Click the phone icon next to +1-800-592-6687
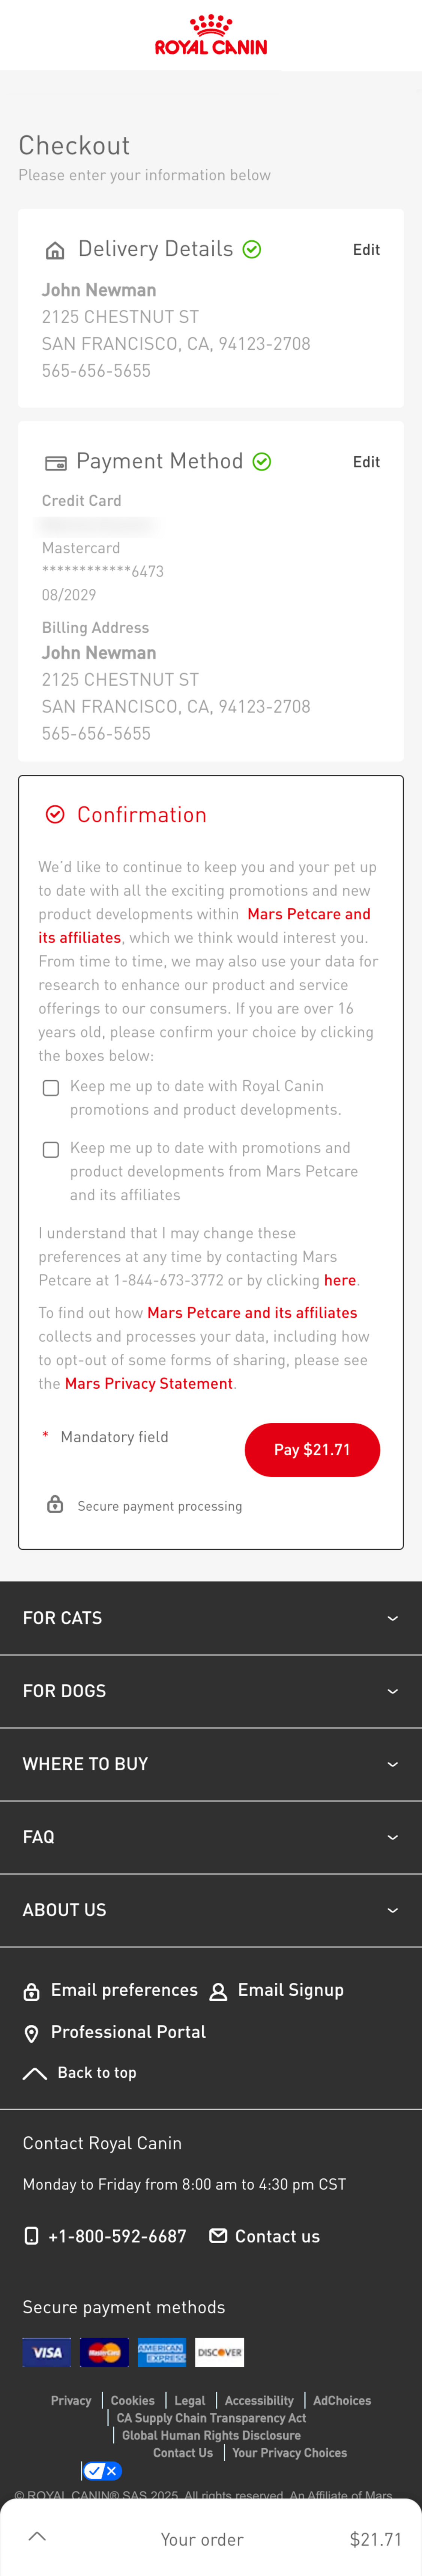The height and width of the screenshot is (2576, 422). click(31, 2236)
